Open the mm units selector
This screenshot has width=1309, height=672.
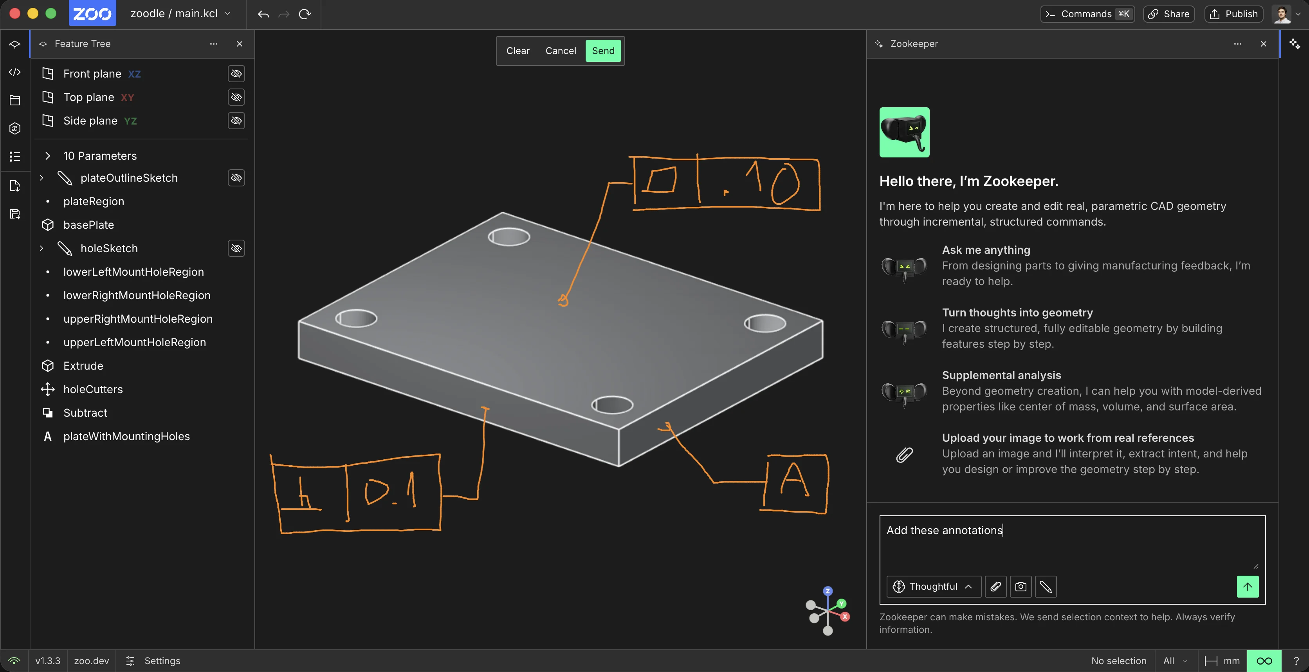[1222, 661]
